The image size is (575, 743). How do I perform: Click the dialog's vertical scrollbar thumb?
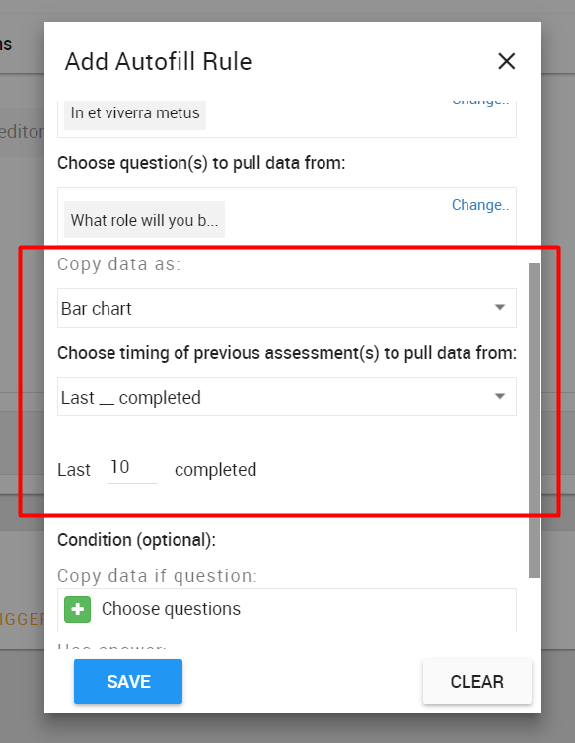coord(535,420)
